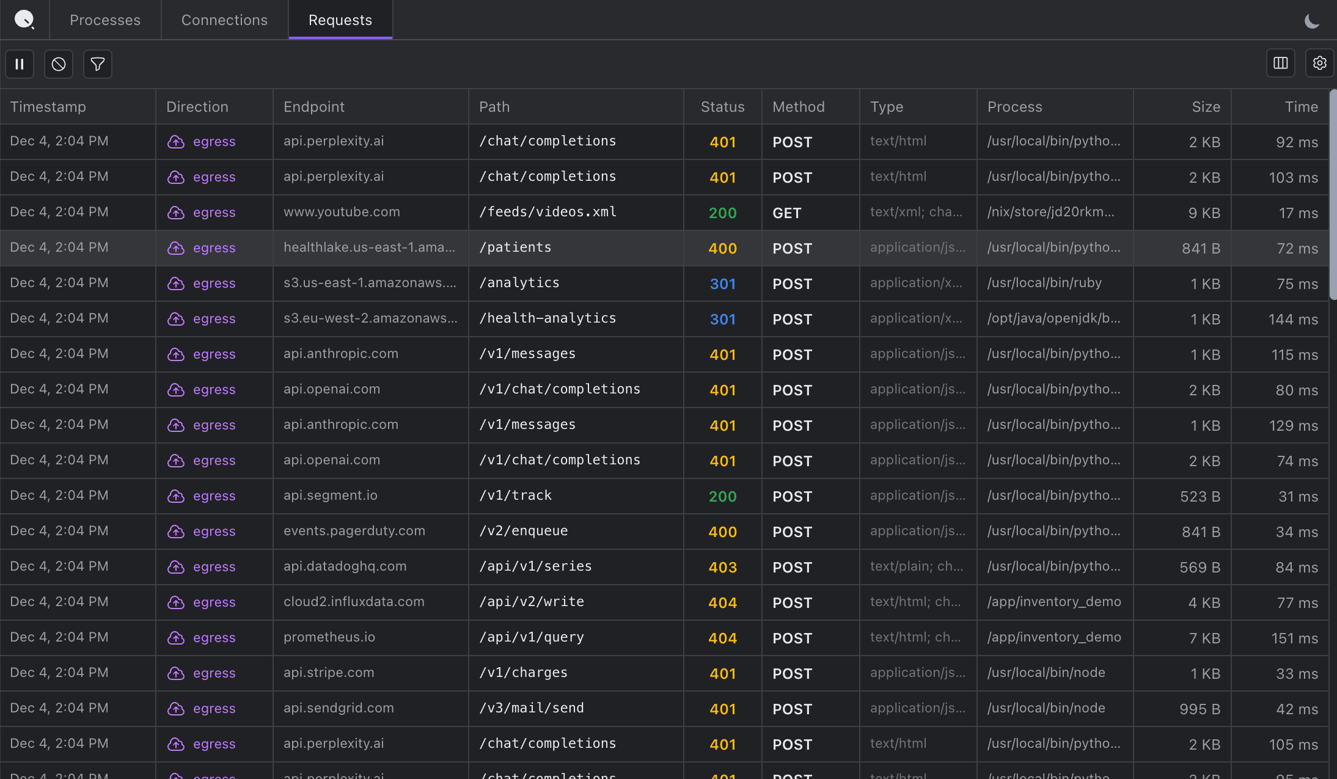
Task: Click egress icon on prometheus.io row
Action: click(176, 638)
